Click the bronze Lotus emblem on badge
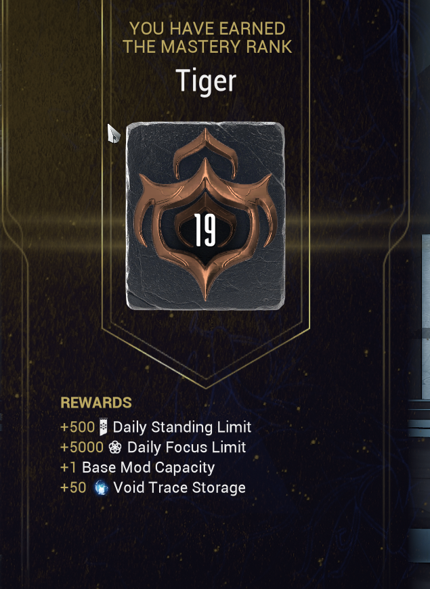The image size is (430, 589). (x=206, y=214)
